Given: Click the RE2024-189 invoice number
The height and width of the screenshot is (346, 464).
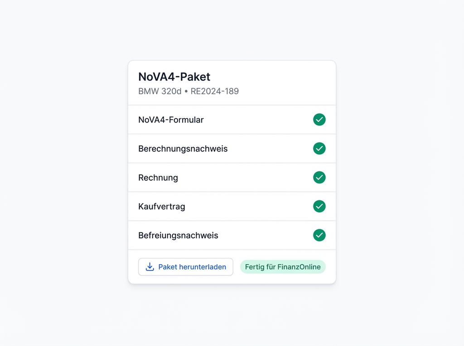Looking at the screenshot, I should click(215, 91).
